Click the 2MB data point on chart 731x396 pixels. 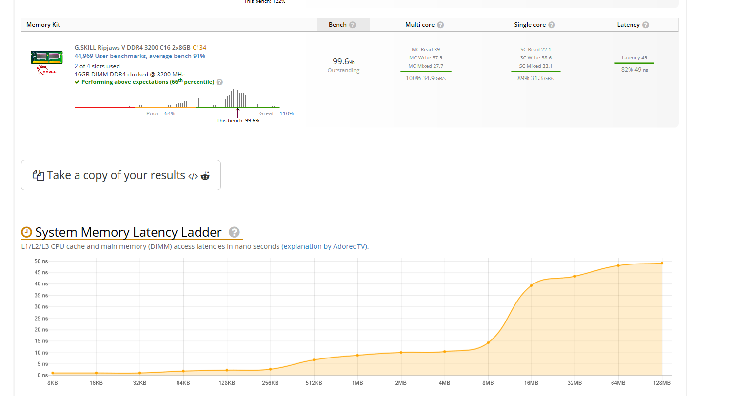(401, 353)
